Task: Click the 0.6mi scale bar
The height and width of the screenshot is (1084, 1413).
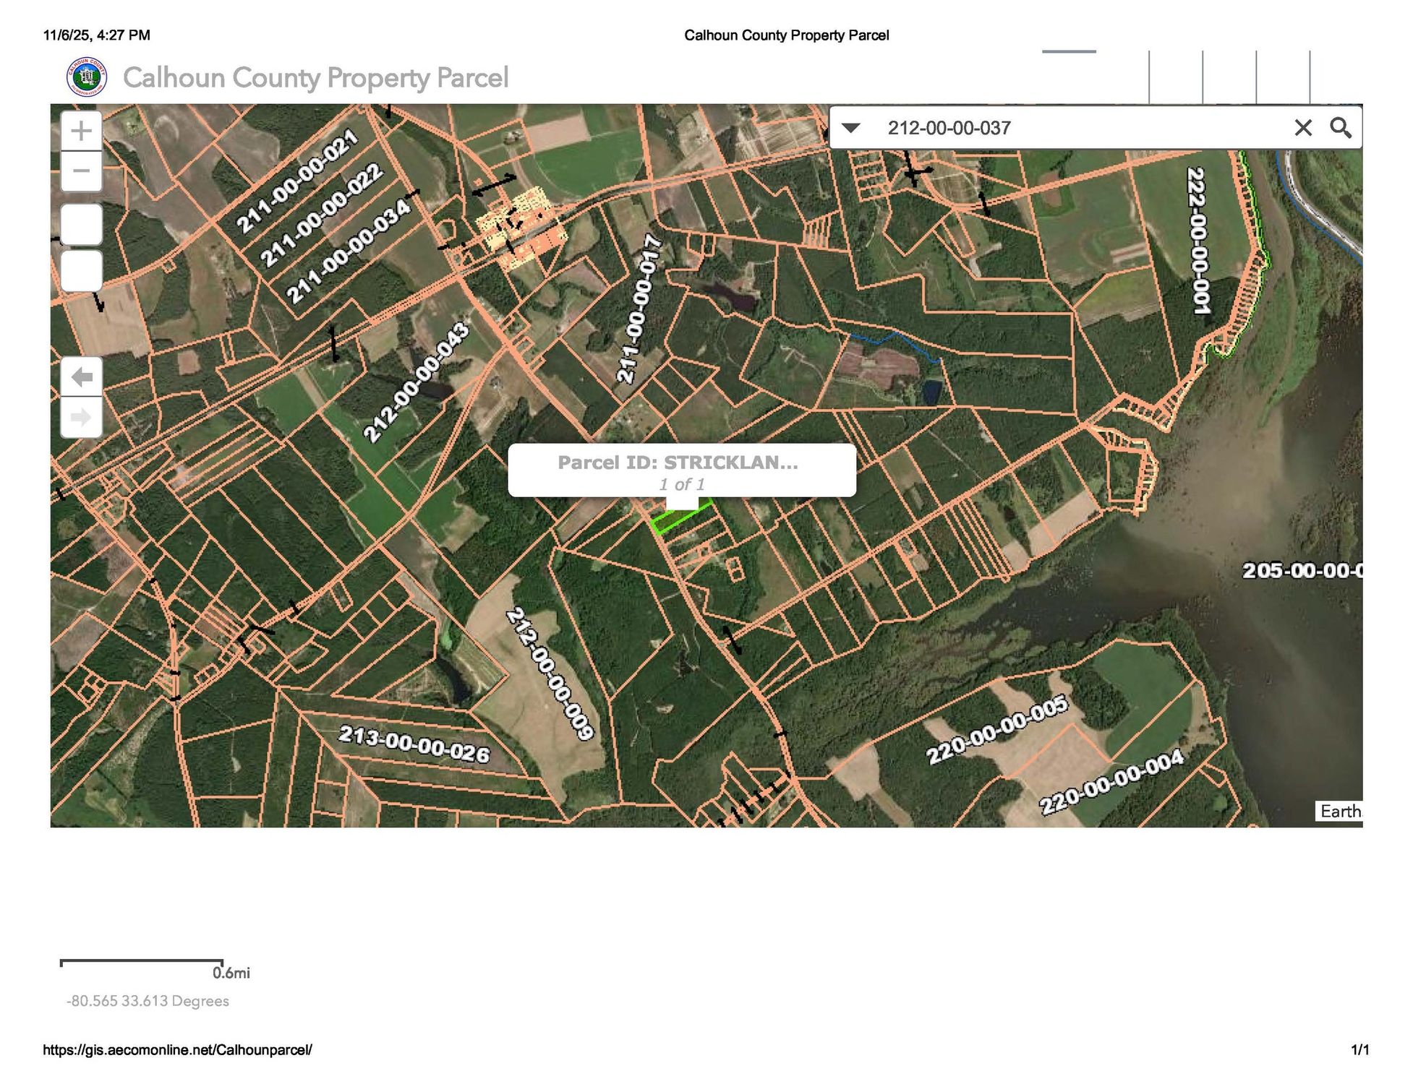Action: (x=142, y=963)
